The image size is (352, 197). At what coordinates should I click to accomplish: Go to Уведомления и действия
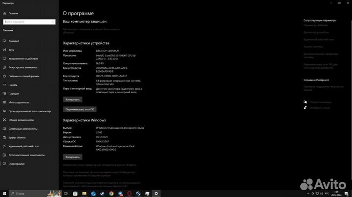click(x=23, y=59)
